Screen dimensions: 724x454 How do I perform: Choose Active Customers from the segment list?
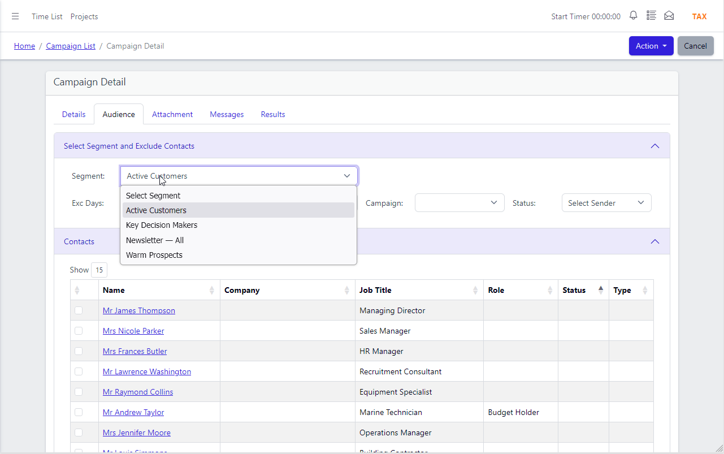click(x=239, y=210)
